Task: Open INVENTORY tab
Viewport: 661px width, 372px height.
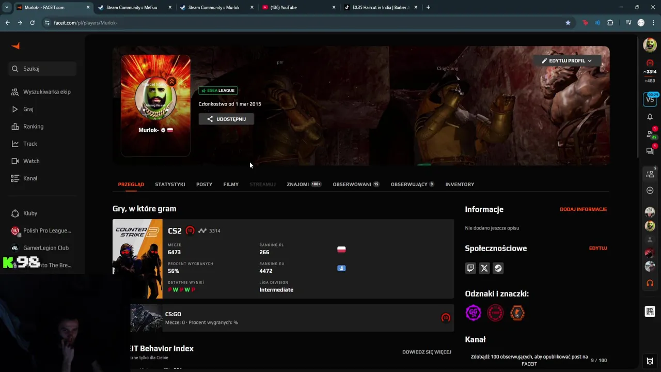Action: (x=460, y=184)
